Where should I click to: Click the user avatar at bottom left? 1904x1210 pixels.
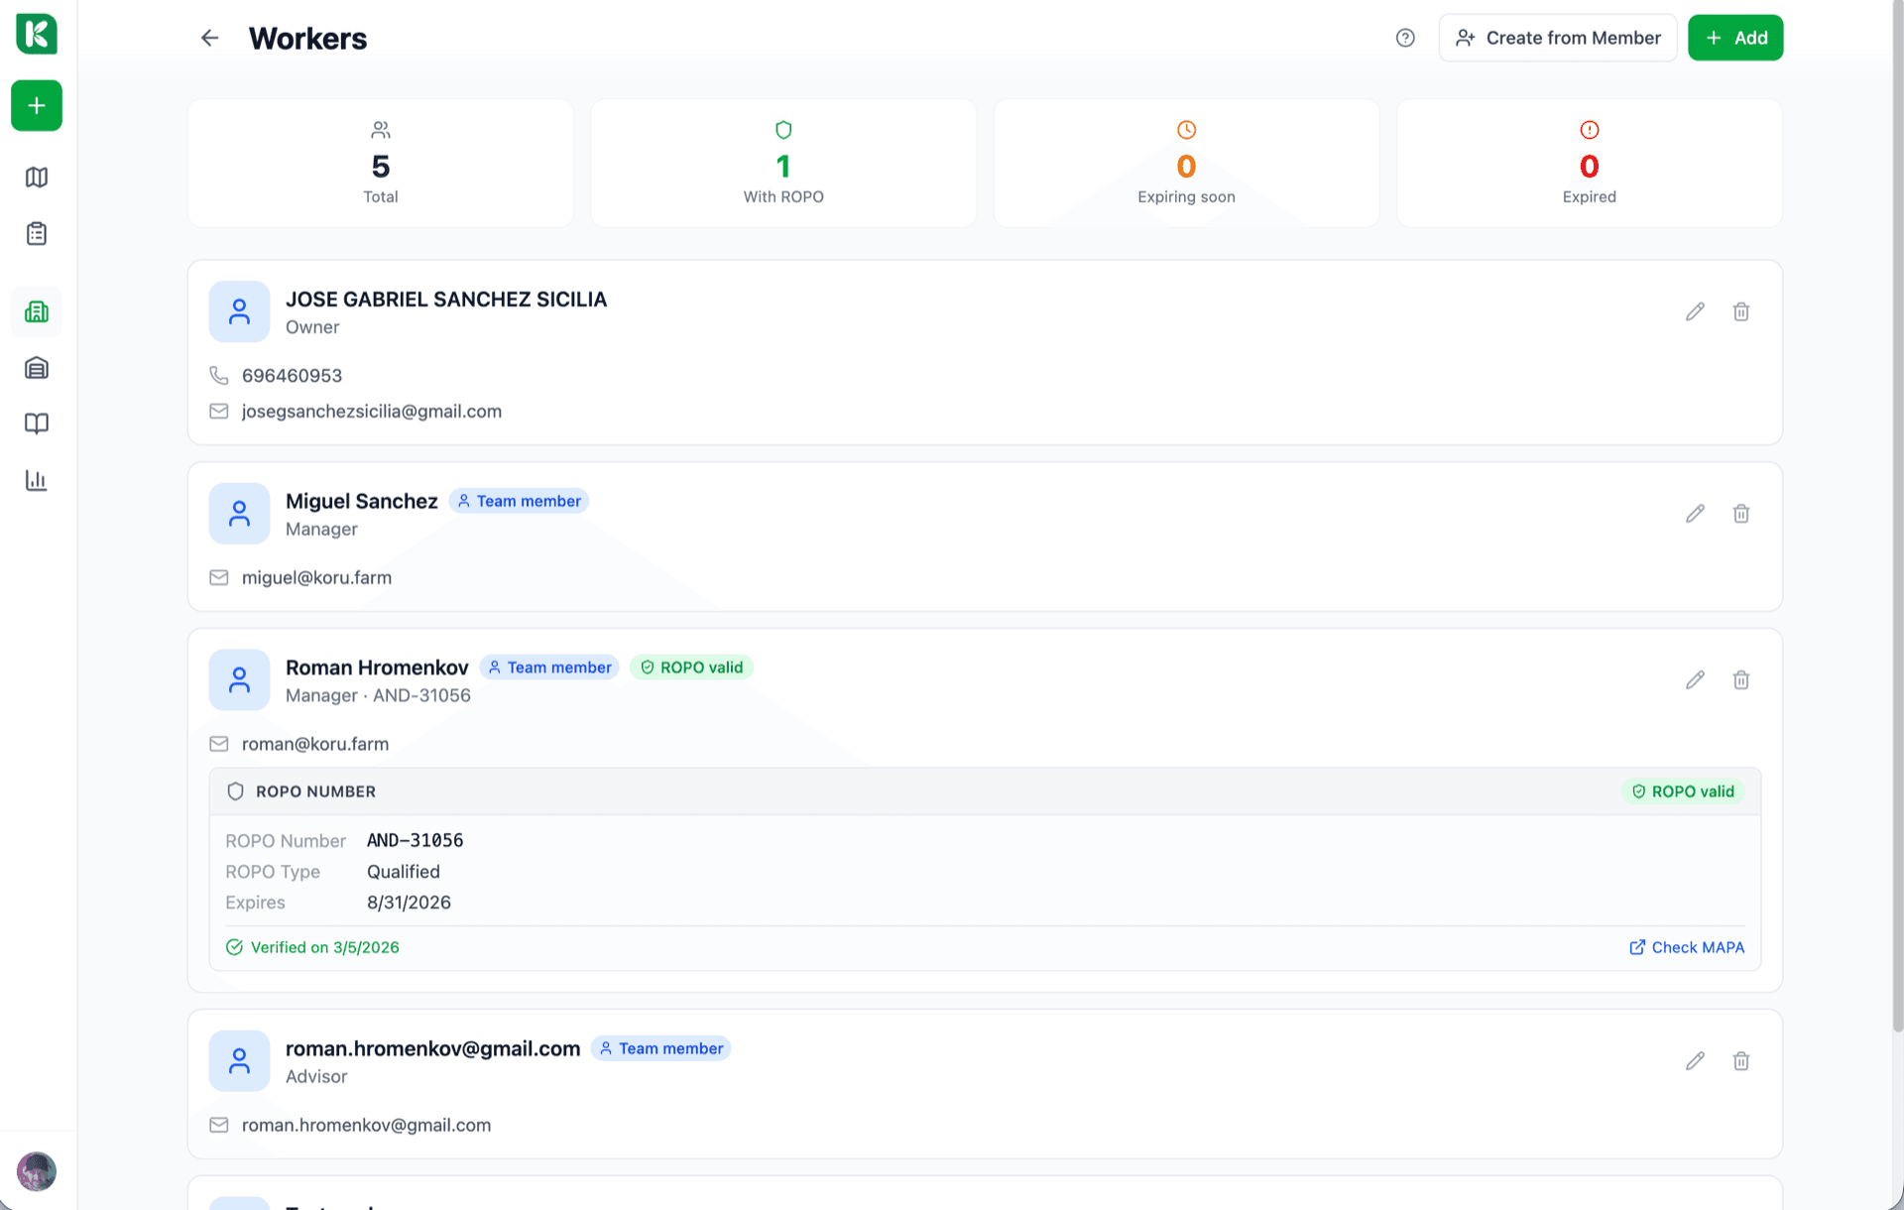click(x=37, y=1171)
